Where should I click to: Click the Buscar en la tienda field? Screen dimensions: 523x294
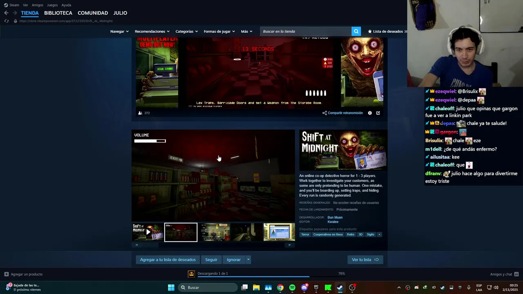[x=306, y=31]
